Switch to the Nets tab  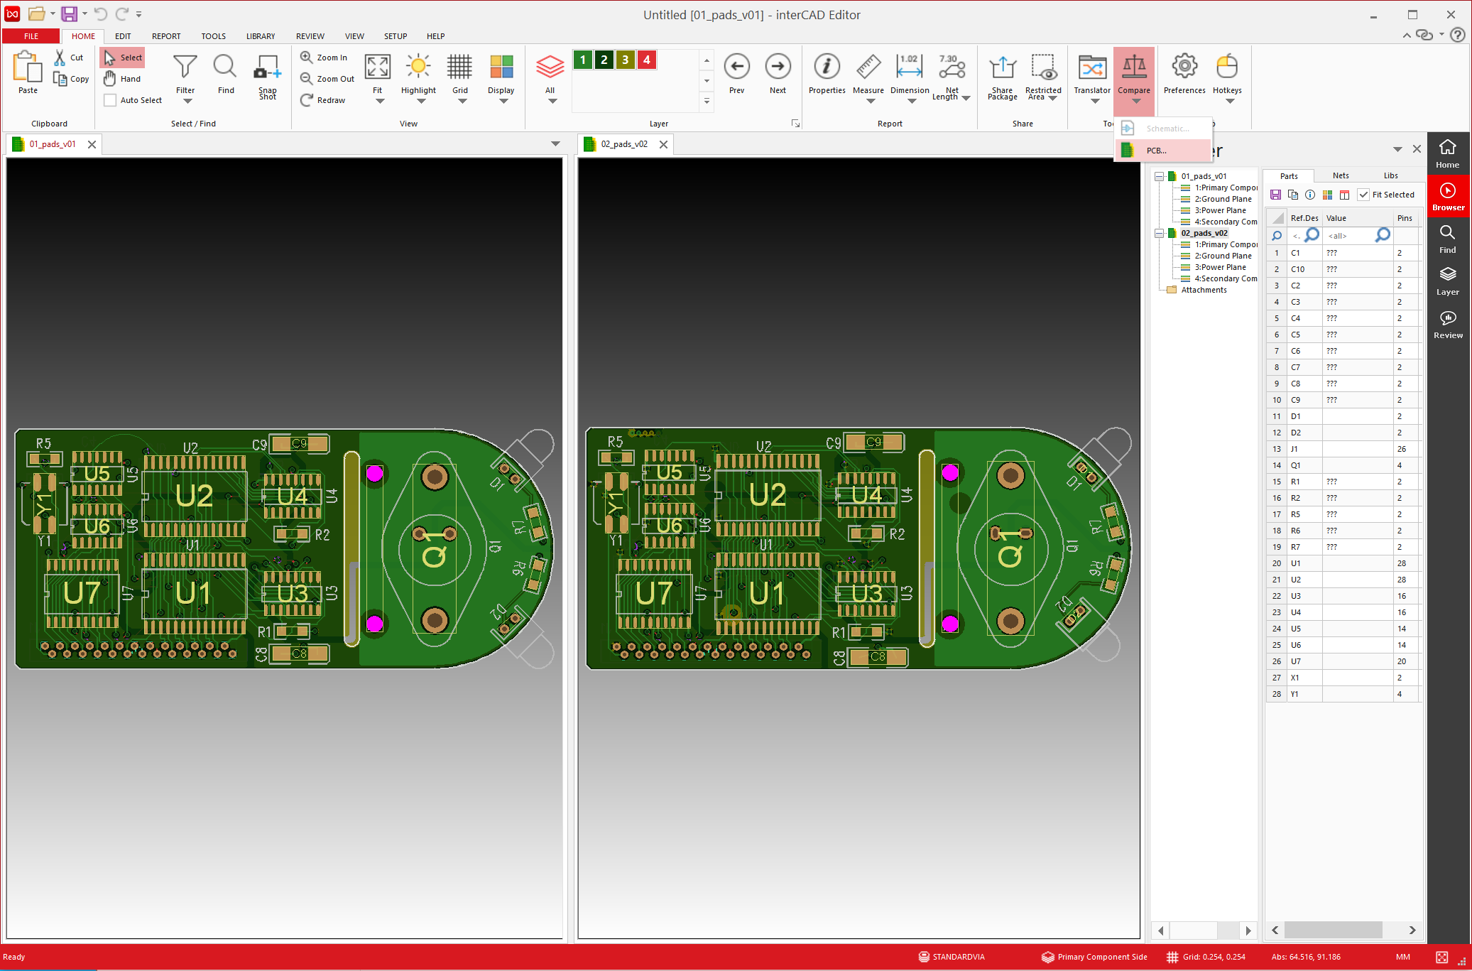tap(1340, 175)
